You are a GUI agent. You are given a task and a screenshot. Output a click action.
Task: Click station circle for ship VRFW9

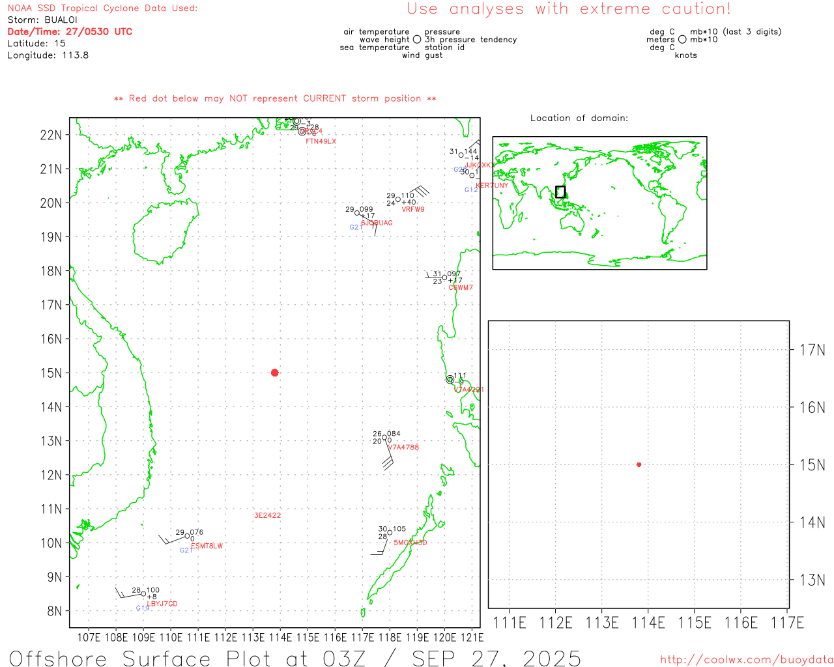click(398, 199)
